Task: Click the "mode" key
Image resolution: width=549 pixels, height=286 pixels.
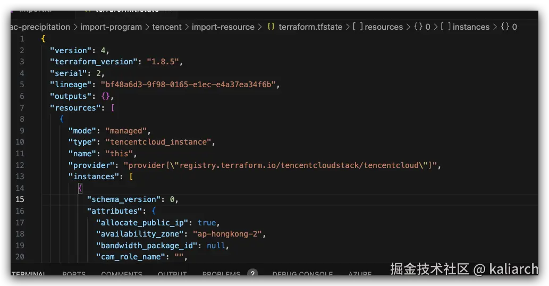Action: coord(82,131)
